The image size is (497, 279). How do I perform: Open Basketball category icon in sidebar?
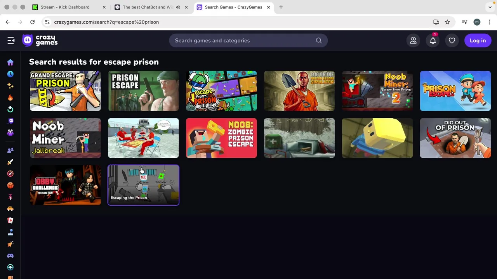click(10, 185)
